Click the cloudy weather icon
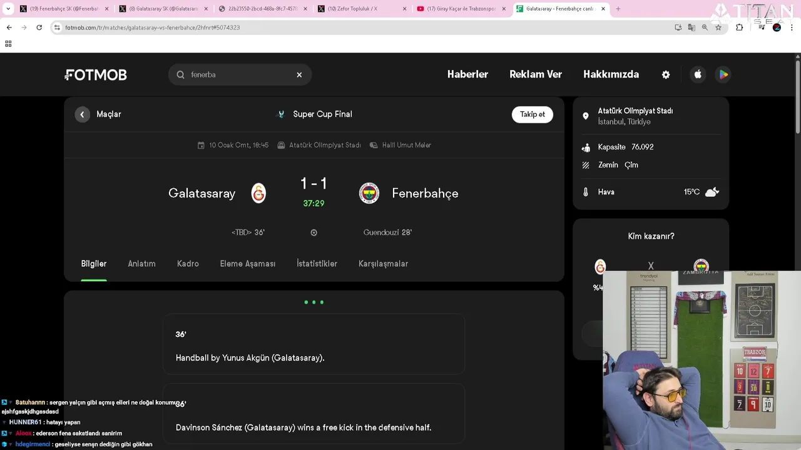 click(x=712, y=192)
